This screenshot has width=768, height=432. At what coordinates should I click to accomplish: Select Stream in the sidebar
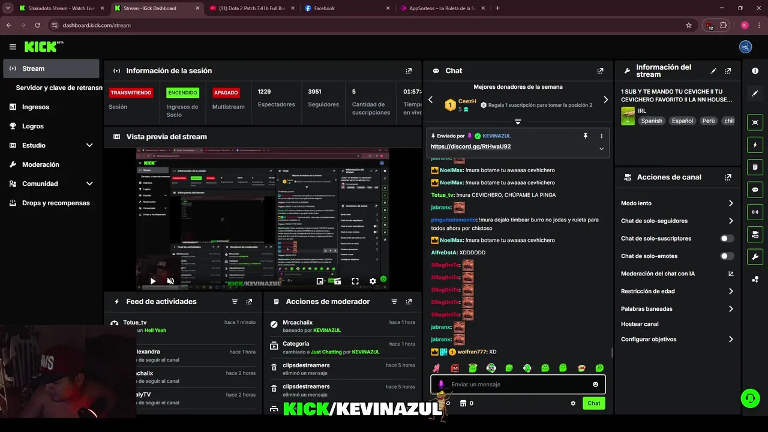pyautogui.click(x=52, y=68)
